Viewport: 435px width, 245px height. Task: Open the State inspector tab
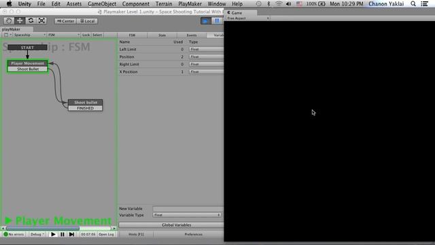click(162, 35)
